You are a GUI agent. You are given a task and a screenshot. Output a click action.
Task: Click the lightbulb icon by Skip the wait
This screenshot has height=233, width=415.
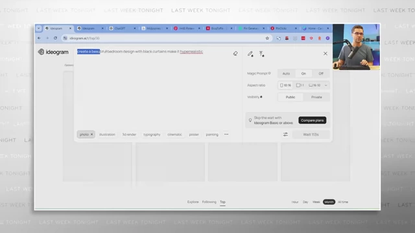[250, 120]
